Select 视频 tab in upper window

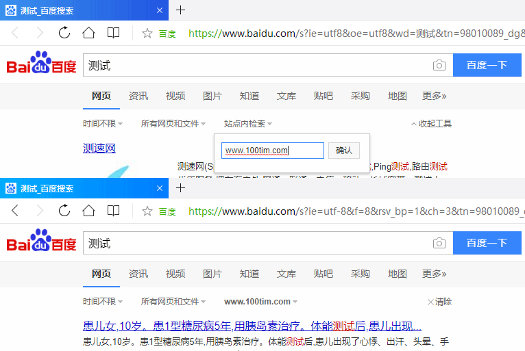[x=175, y=96]
